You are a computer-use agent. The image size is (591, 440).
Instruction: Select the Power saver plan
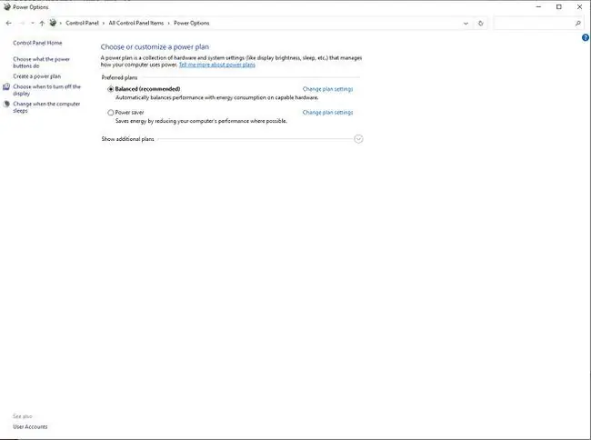pyautogui.click(x=110, y=113)
